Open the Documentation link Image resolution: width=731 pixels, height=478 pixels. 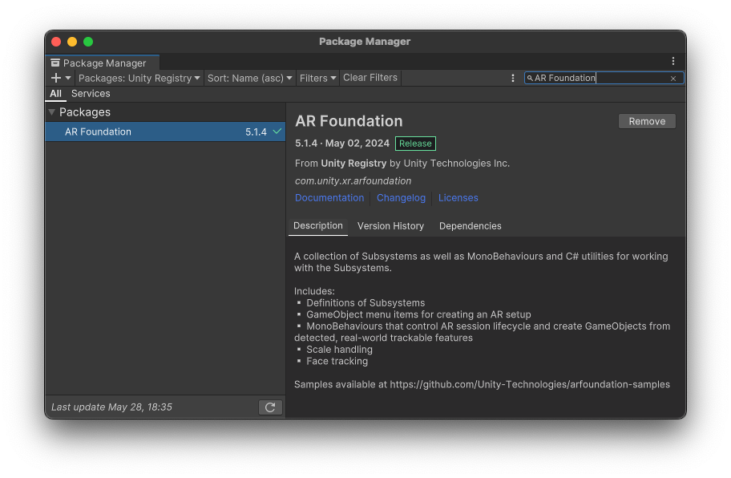coord(329,198)
